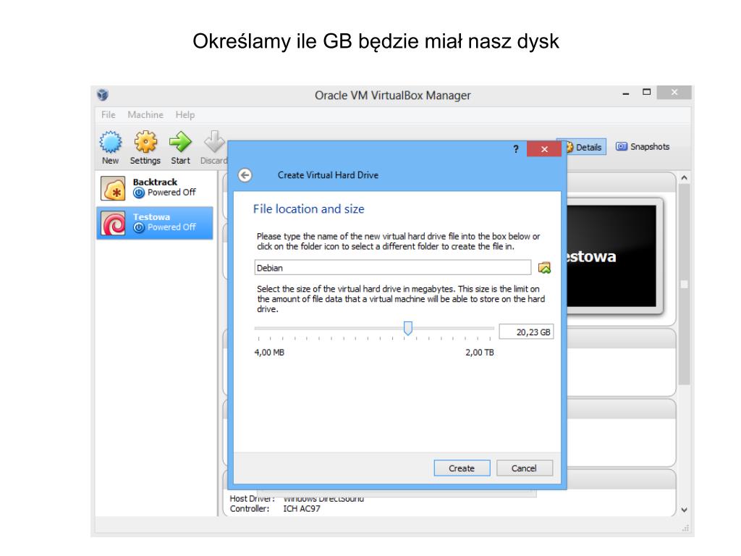Click the Cancel button

(524, 468)
